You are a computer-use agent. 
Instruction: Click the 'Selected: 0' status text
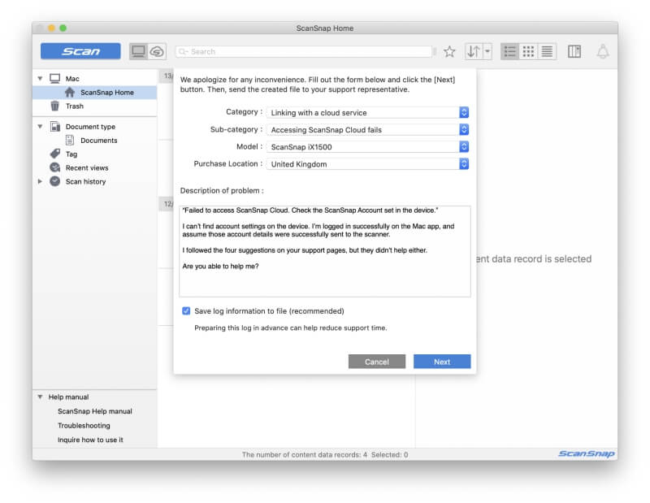(x=390, y=454)
